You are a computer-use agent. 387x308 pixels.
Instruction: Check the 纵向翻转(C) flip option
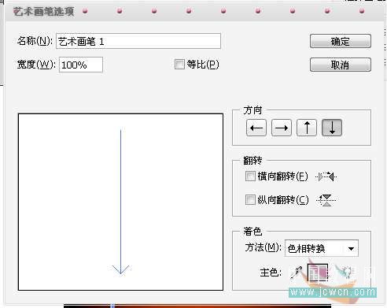(250, 199)
